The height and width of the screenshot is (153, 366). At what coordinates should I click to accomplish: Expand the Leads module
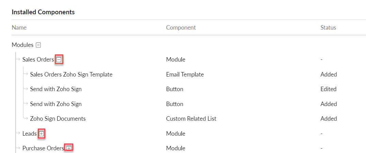tap(41, 134)
